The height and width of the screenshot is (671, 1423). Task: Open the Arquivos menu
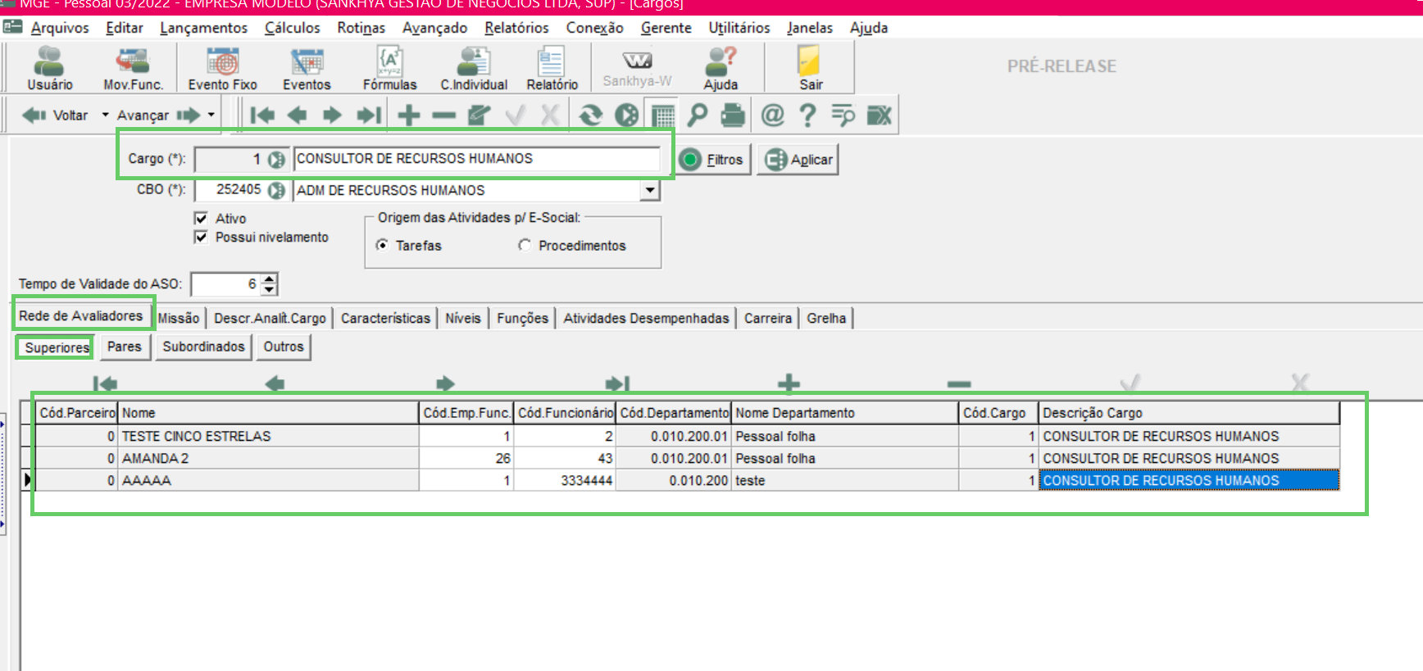59,28
